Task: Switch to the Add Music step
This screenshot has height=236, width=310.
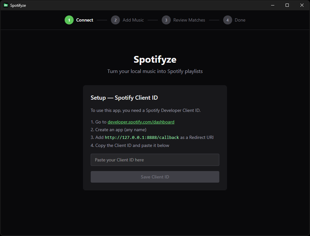Action: 133,20
